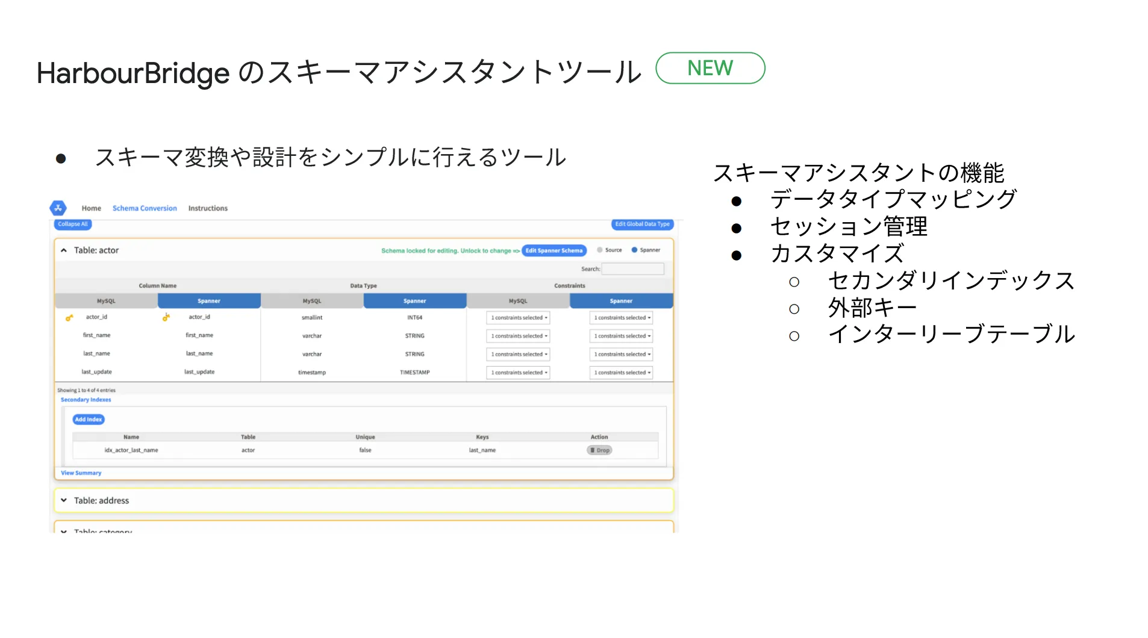This screenshot has height=638, width=1148.
Task: Open Spanner constraints dropdown for last_update row
Action: (622, 373)
